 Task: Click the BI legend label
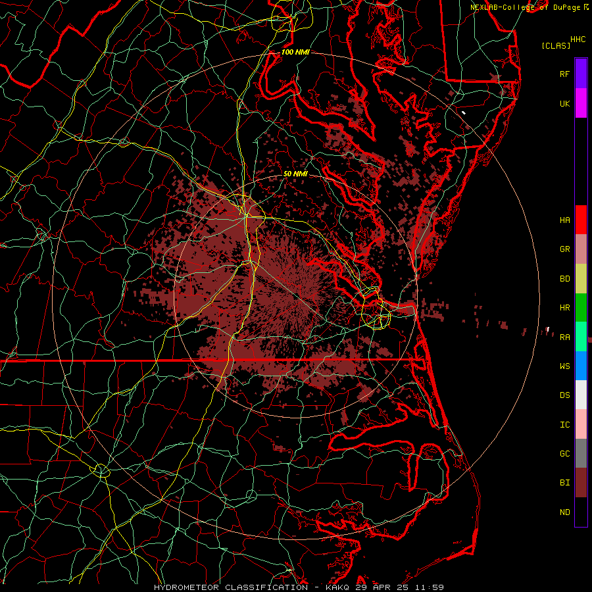564,483
